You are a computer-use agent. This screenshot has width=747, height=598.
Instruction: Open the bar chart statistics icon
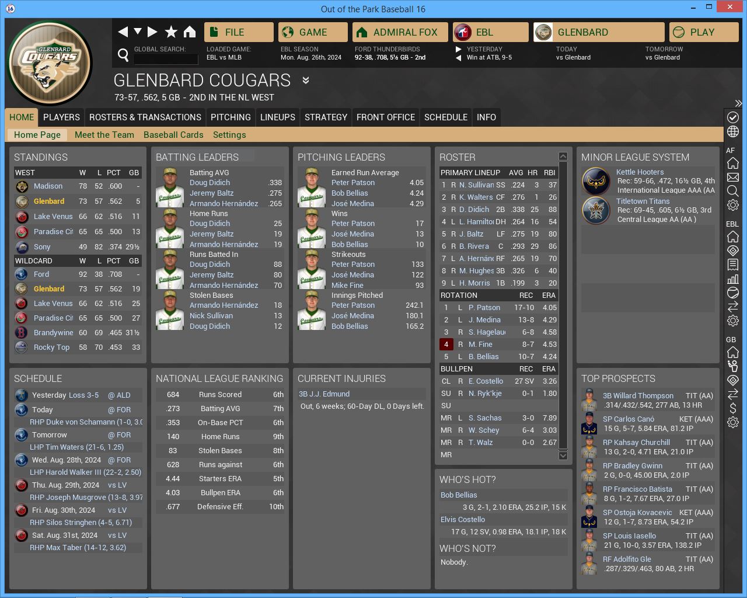pos(733,279)
